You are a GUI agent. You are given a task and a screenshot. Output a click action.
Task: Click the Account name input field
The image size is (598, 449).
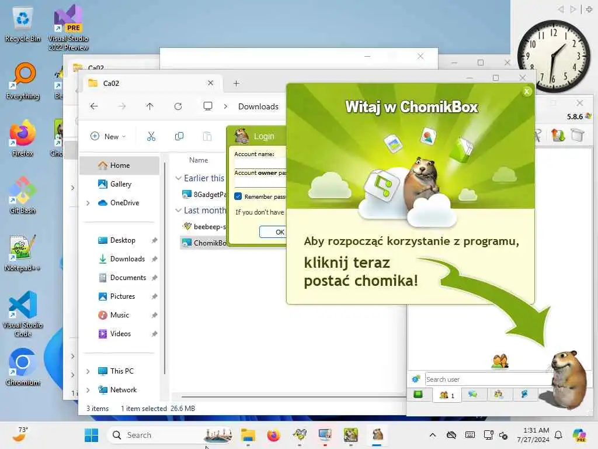[x=260, y=164]
